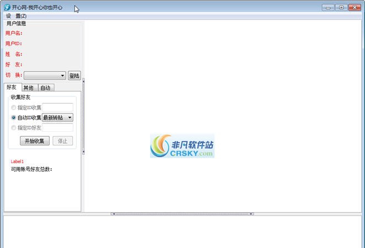Open the 设置(Z) menu
The image size is (365, 248).
(x=17, y=16)
